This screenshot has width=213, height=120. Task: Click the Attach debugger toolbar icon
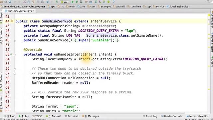click(81, 2)
